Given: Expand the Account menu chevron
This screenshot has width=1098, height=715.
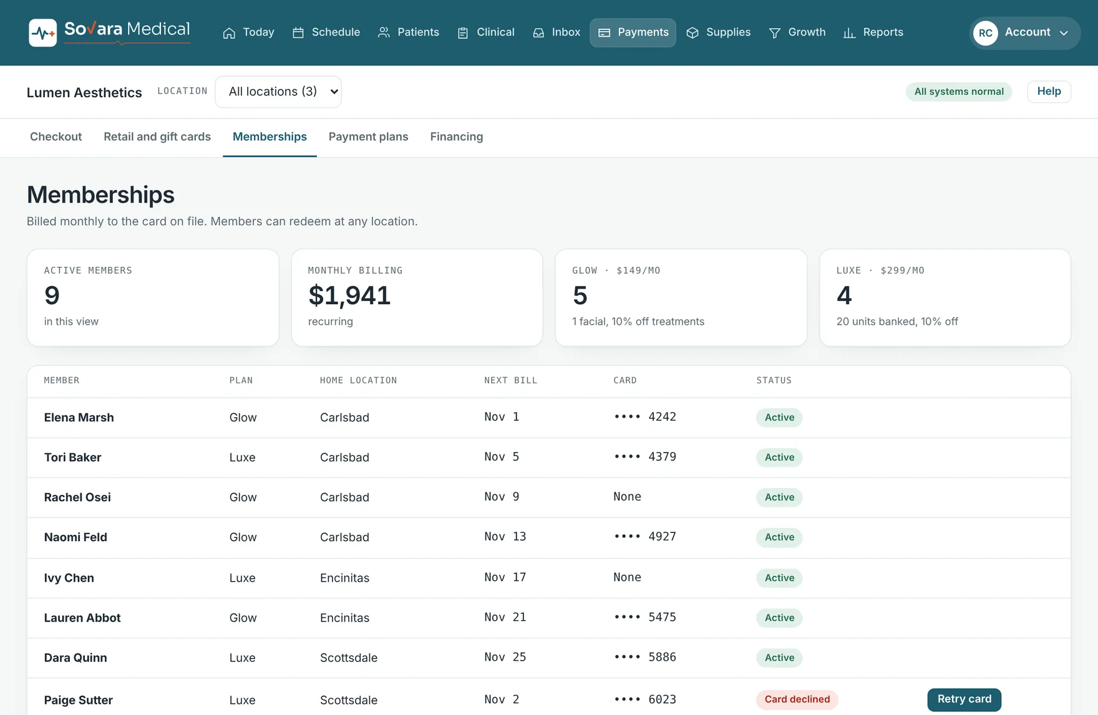Looking at the screenshot, I should pyautogui.click(x=1064, y=33).
